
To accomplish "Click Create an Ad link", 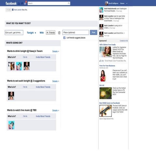I will point(124,41).
